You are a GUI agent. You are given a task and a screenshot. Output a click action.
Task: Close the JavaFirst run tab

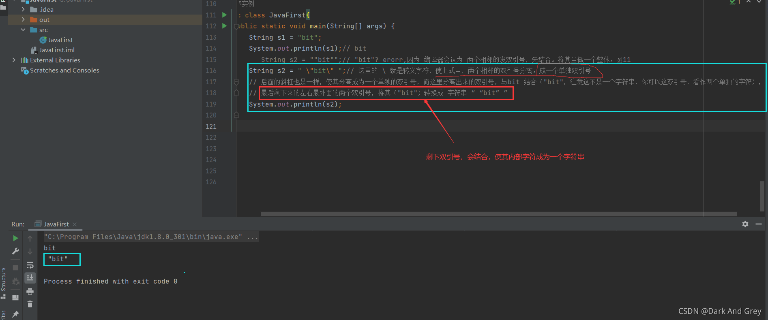point(75,224)
